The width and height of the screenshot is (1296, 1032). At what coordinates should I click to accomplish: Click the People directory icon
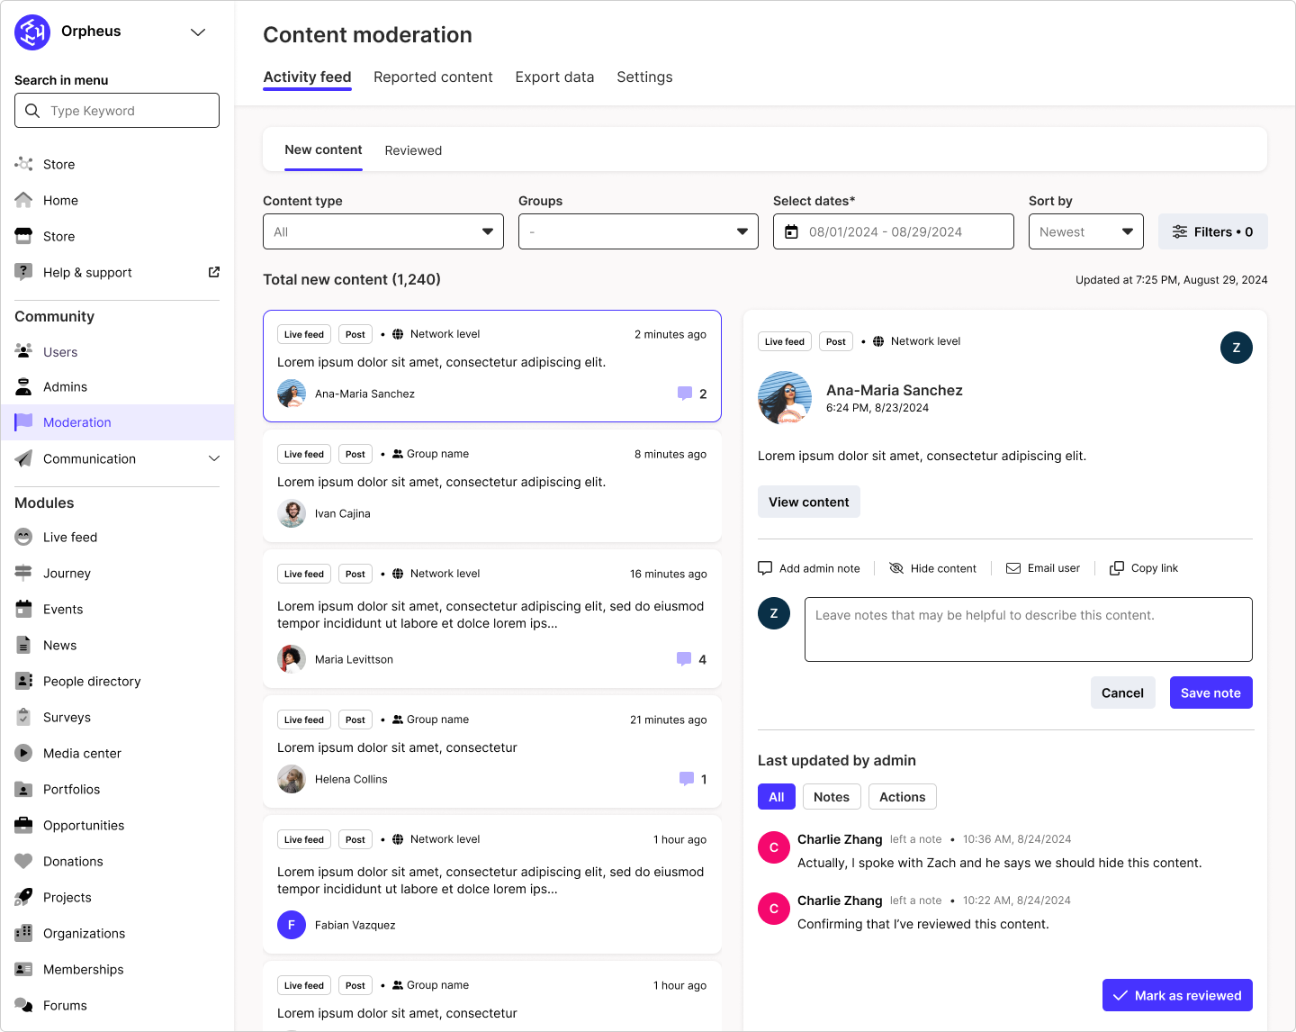click(23, 681)
